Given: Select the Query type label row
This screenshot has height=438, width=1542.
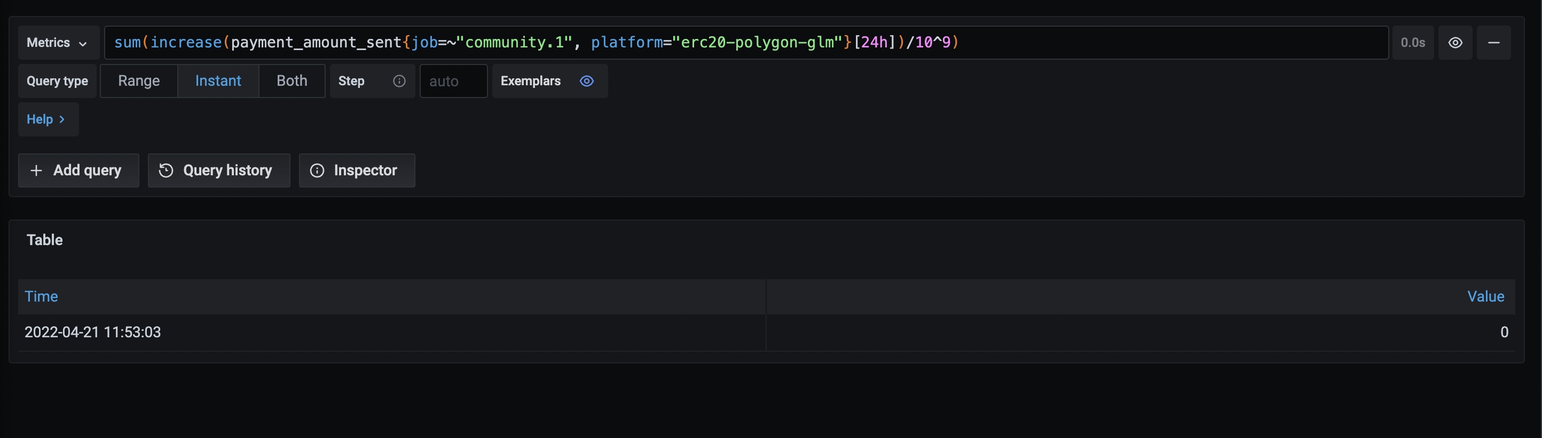Looking at the screenshot, I should click(57, 80).
